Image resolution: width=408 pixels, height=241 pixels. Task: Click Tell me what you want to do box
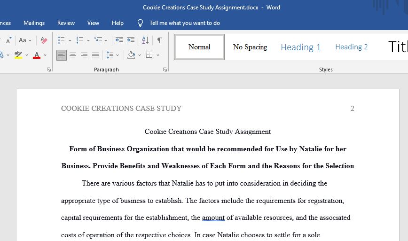click(185, 23)
